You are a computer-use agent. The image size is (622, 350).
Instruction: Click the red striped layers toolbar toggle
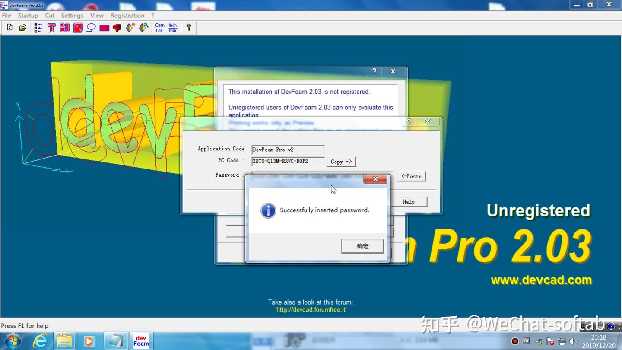pyautogui.click(x=104, y=27)
